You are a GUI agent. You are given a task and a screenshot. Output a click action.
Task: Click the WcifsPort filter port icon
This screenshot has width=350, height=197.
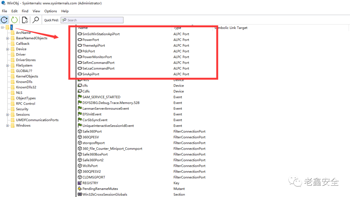point(80,166)
